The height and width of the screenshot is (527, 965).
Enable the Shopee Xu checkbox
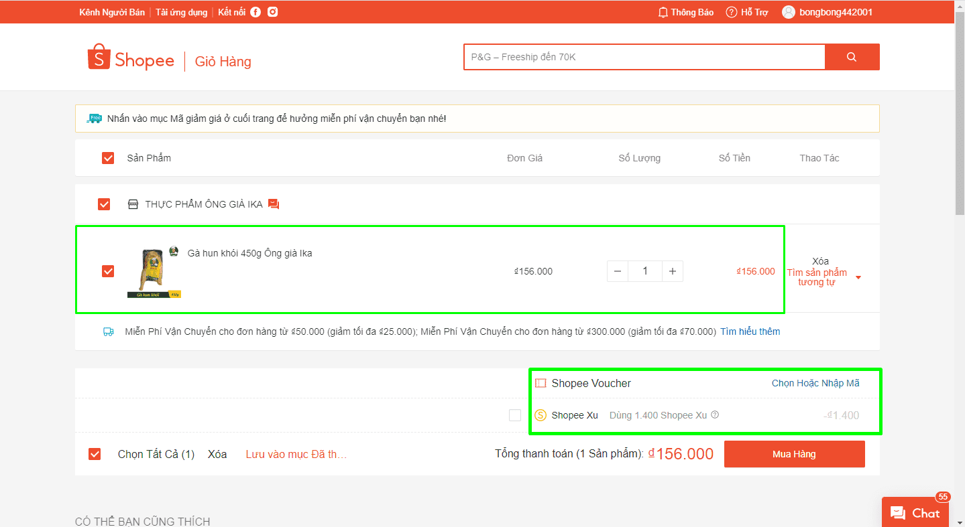[515, 415]
